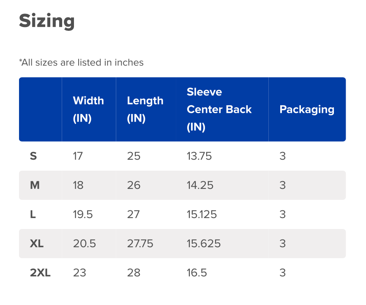Select the S size row label
The image size is (366, 305).
pos(33,156)
